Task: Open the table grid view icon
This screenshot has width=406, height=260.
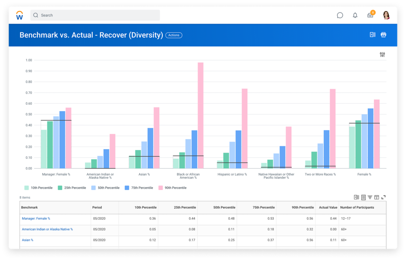Action: point(363,197)
